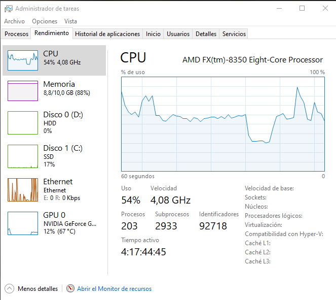Open Disco 1 (C:) SSD performance
This screenshot has height=300, width=336.
56,156
